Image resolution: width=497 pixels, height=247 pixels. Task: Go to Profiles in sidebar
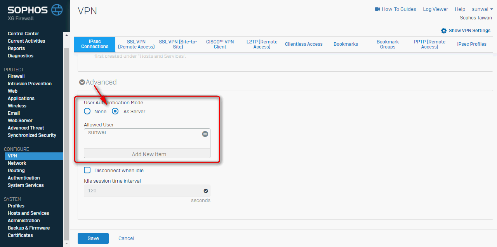coord(16,206)
